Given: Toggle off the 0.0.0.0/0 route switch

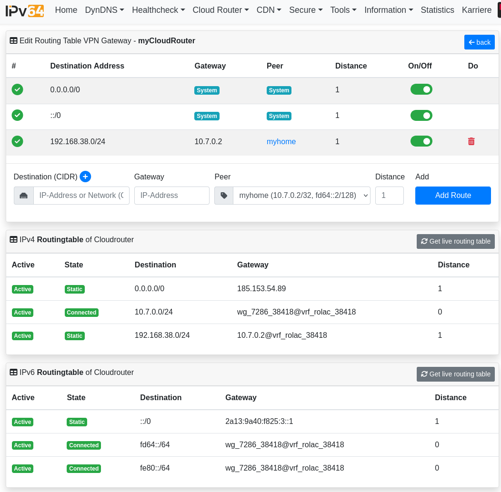Looking at the screenshot, I should point(421,89).
